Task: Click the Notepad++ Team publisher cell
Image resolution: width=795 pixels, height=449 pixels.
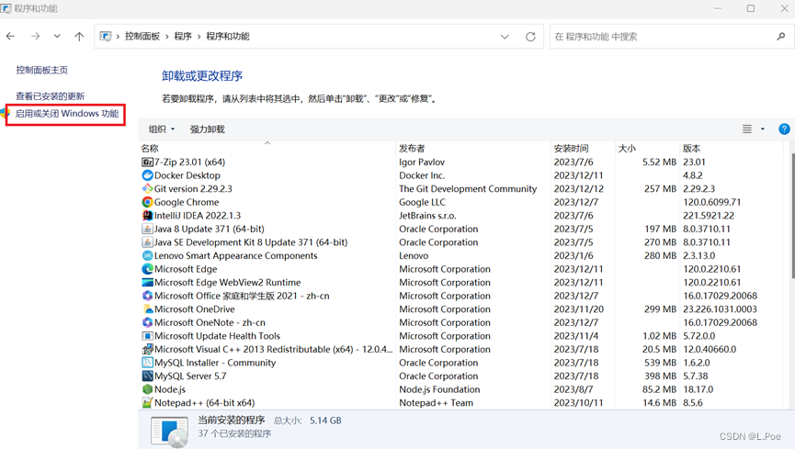Action: click(x=436, y=403)
